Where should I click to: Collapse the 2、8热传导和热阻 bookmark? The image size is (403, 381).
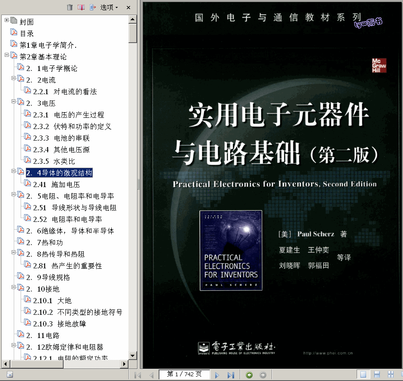click(x=14, y=252)
